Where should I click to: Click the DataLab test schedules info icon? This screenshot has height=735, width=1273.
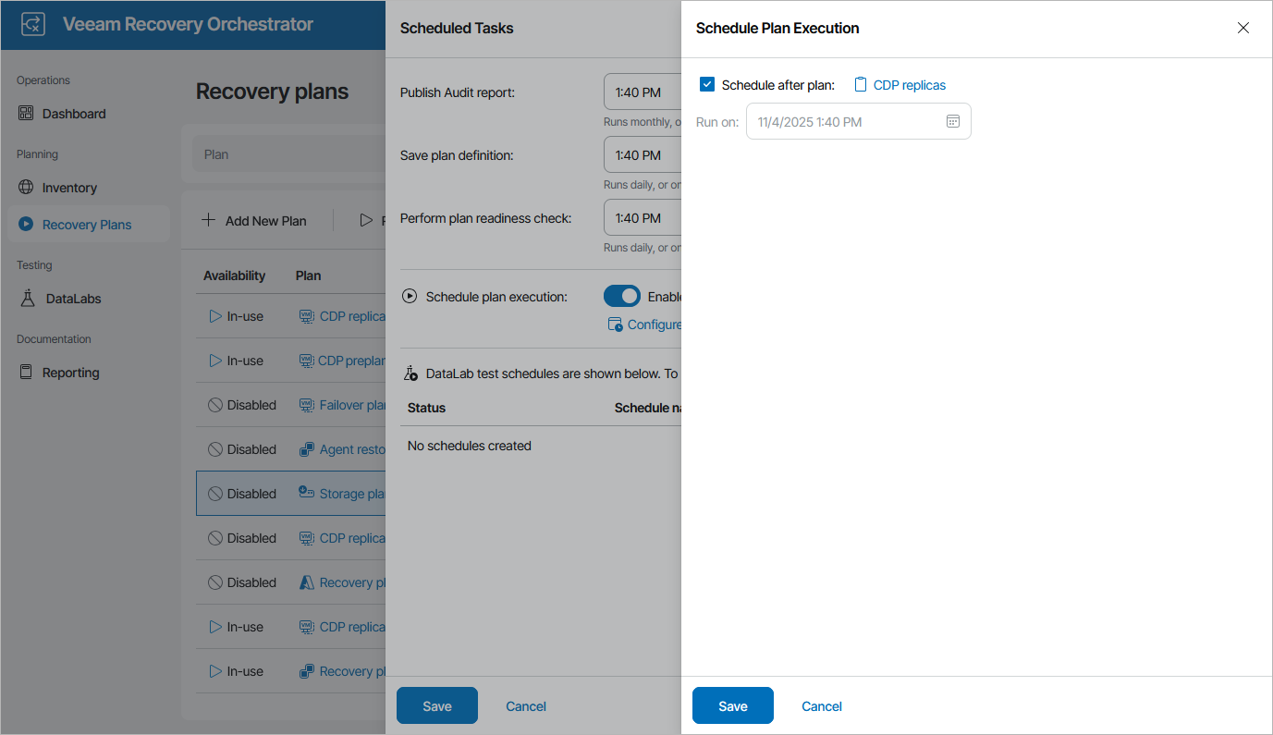click(411, 374)
